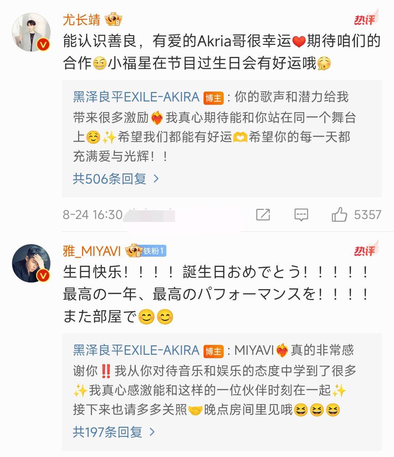Tap the reply bubble icon on 尤长靖's comment
The width and height of the screenshot is (394, 457).
coord(301,215)
